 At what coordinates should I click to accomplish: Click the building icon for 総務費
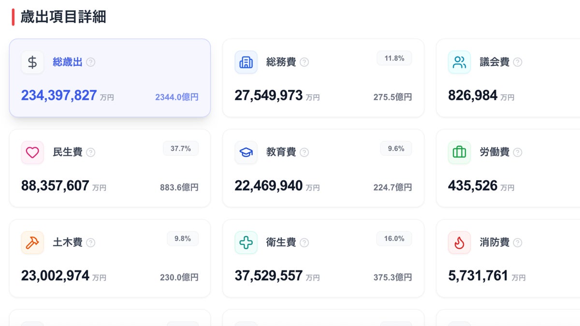[x=246, y=62]
